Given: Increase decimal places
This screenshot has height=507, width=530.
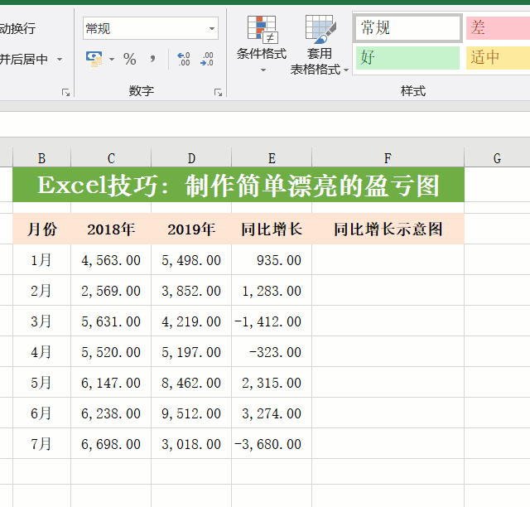Looking at the screenshot, I should pyautogui.click(x=184, y=59).
